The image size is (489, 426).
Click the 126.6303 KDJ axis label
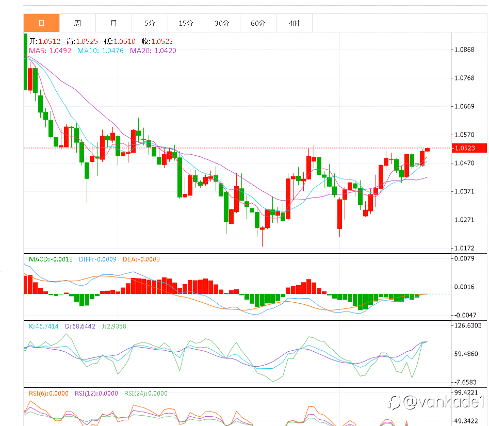[468, 325]
